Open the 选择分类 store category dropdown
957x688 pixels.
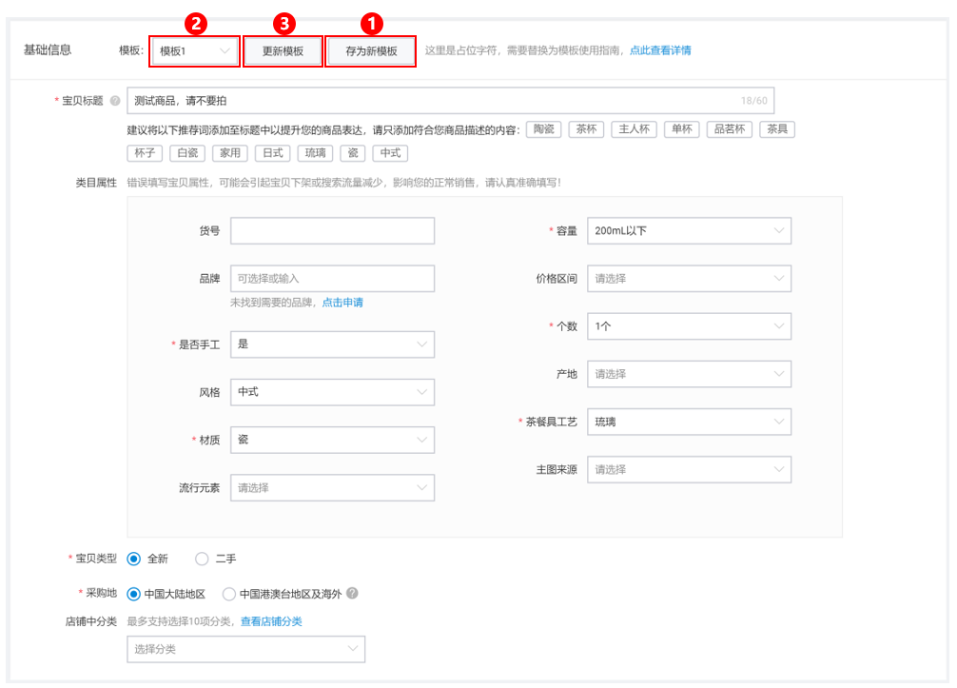pos(245,649)
